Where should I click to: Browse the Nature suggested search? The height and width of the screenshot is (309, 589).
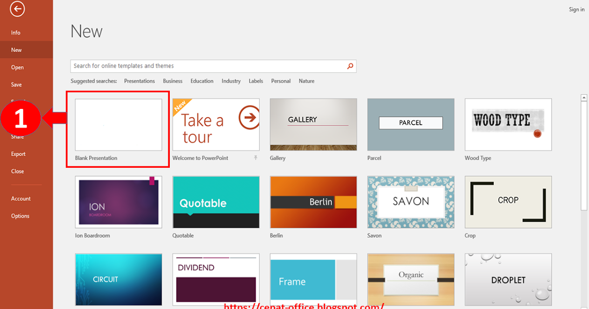click(307, 81)
